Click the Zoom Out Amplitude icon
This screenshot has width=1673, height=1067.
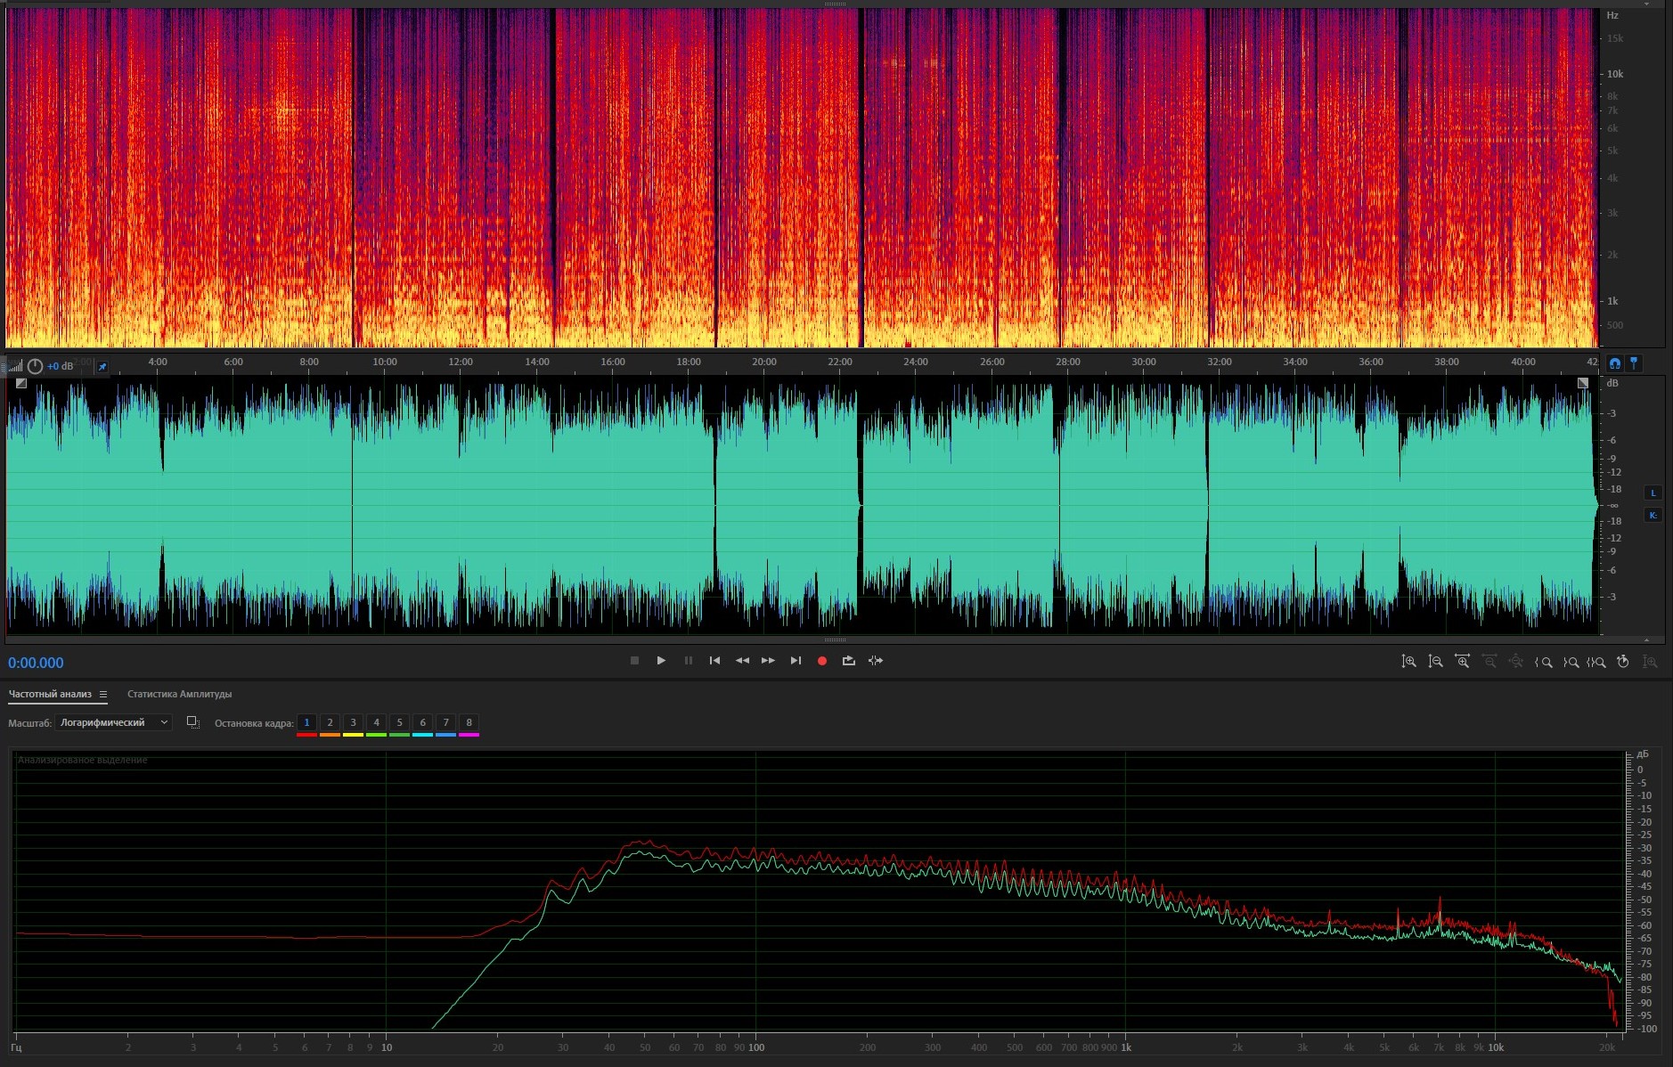1435,662
